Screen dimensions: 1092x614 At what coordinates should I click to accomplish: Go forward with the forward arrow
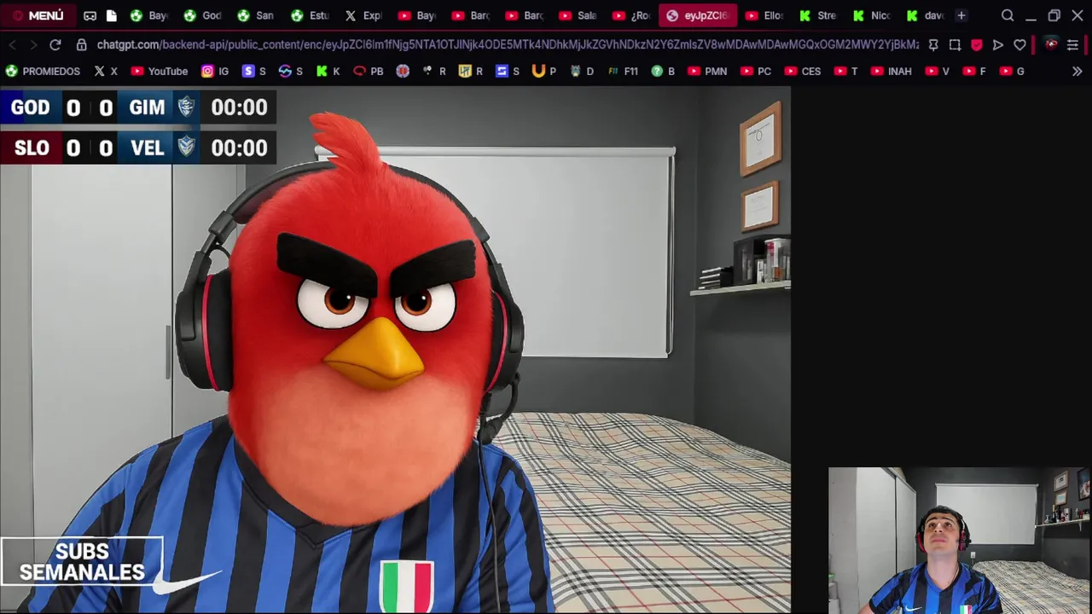[x=33, y=44]
